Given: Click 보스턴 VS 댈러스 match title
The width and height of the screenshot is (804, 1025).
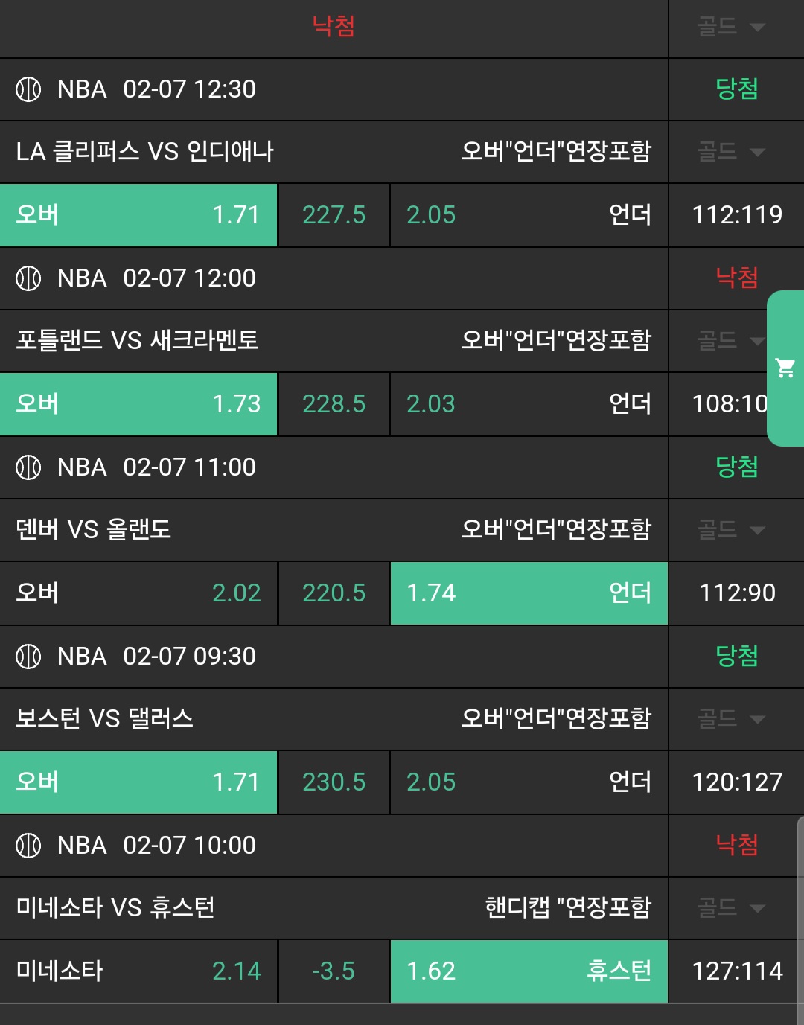Looking at the screenshot, I should click(x=105, y=719).
